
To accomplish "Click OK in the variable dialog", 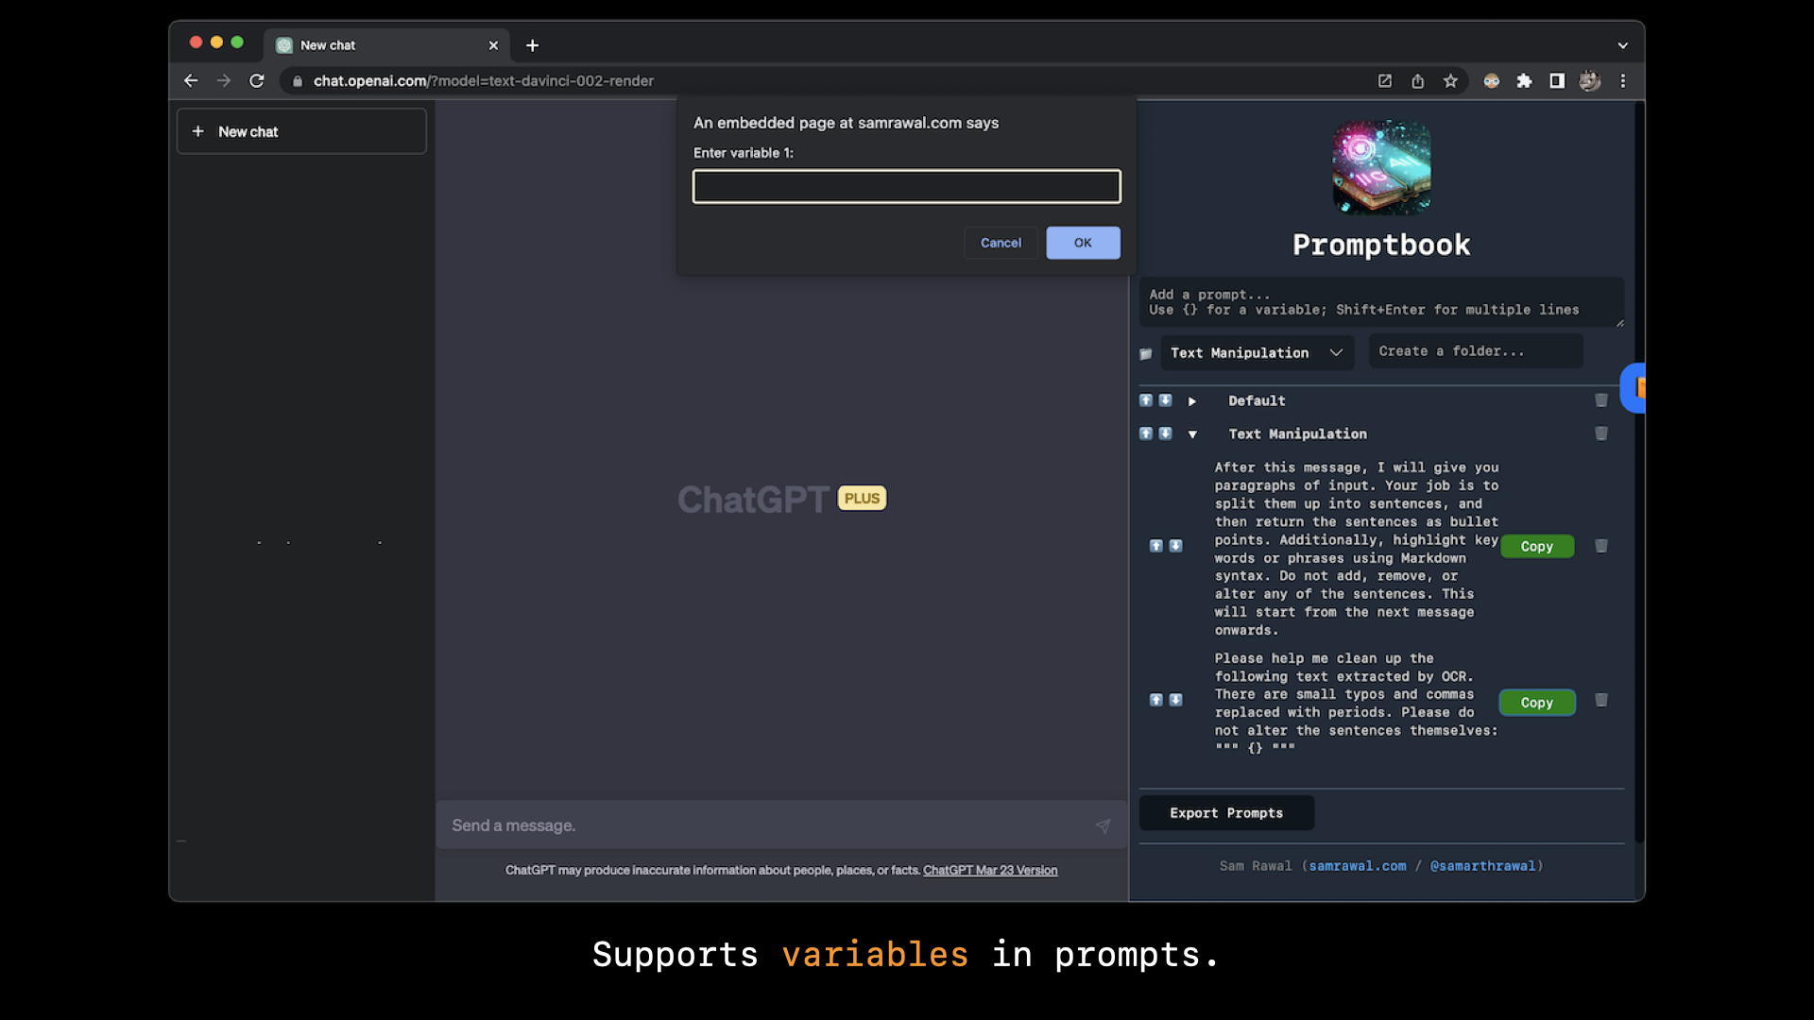I will (x=1083, y=243).
